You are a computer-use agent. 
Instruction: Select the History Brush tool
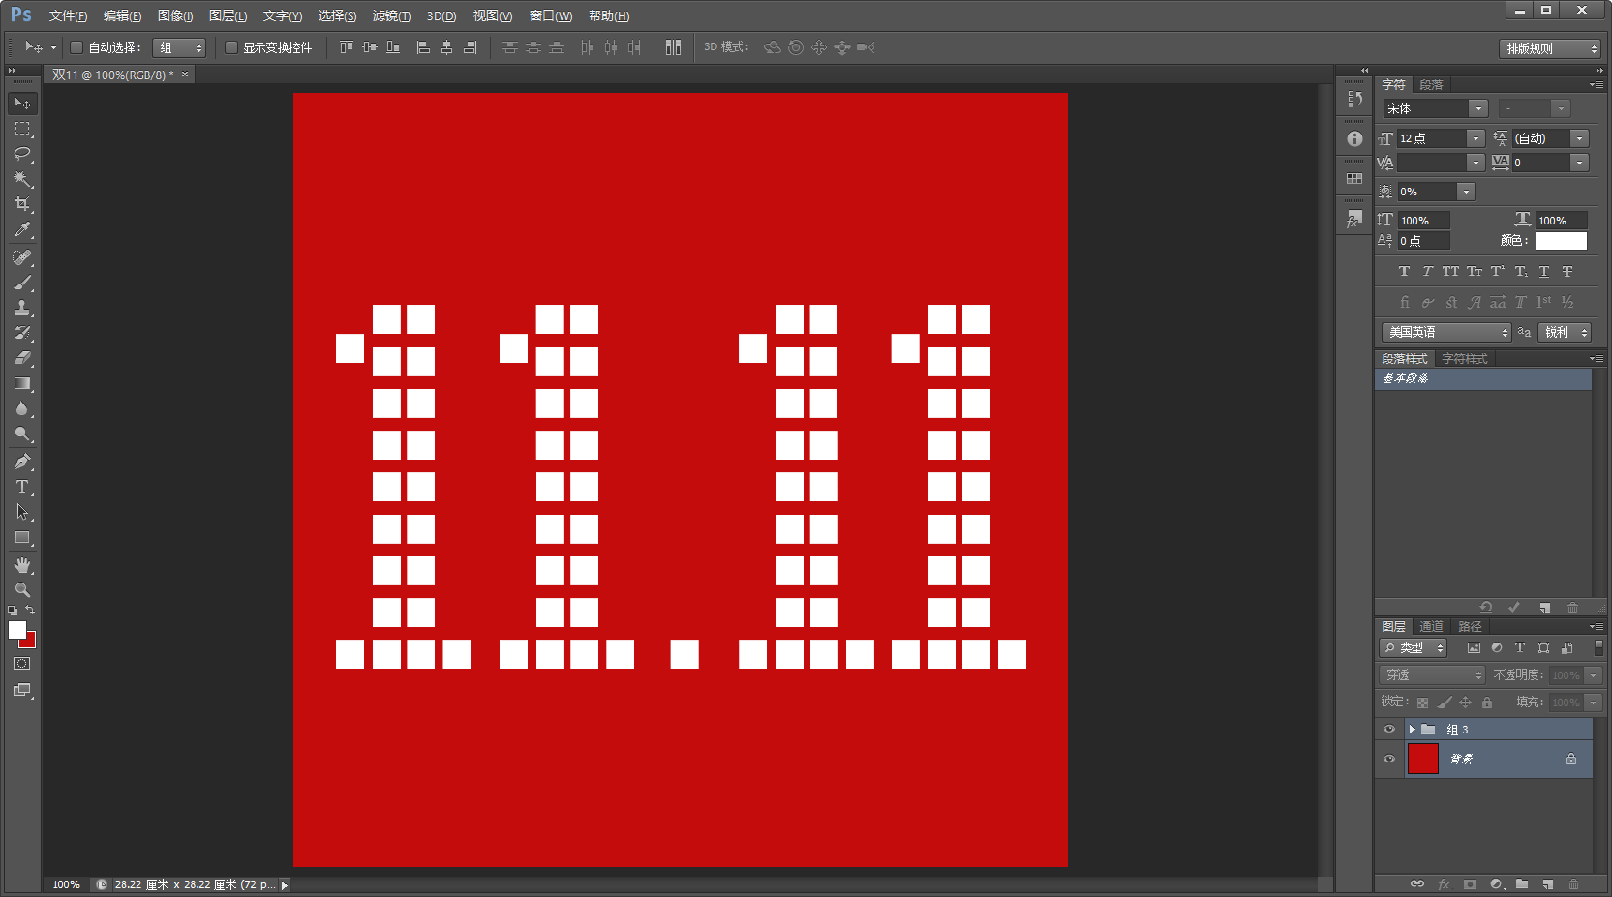[x=21, y=333]
